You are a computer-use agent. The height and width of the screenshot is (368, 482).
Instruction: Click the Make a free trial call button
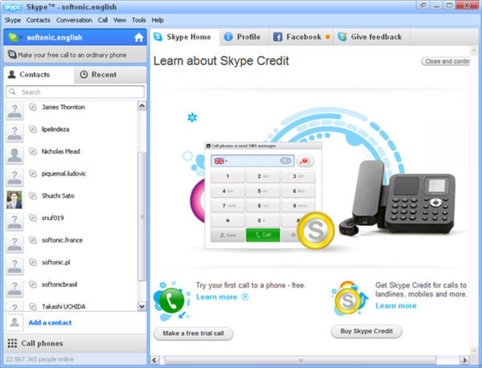(x=193, y=334)
